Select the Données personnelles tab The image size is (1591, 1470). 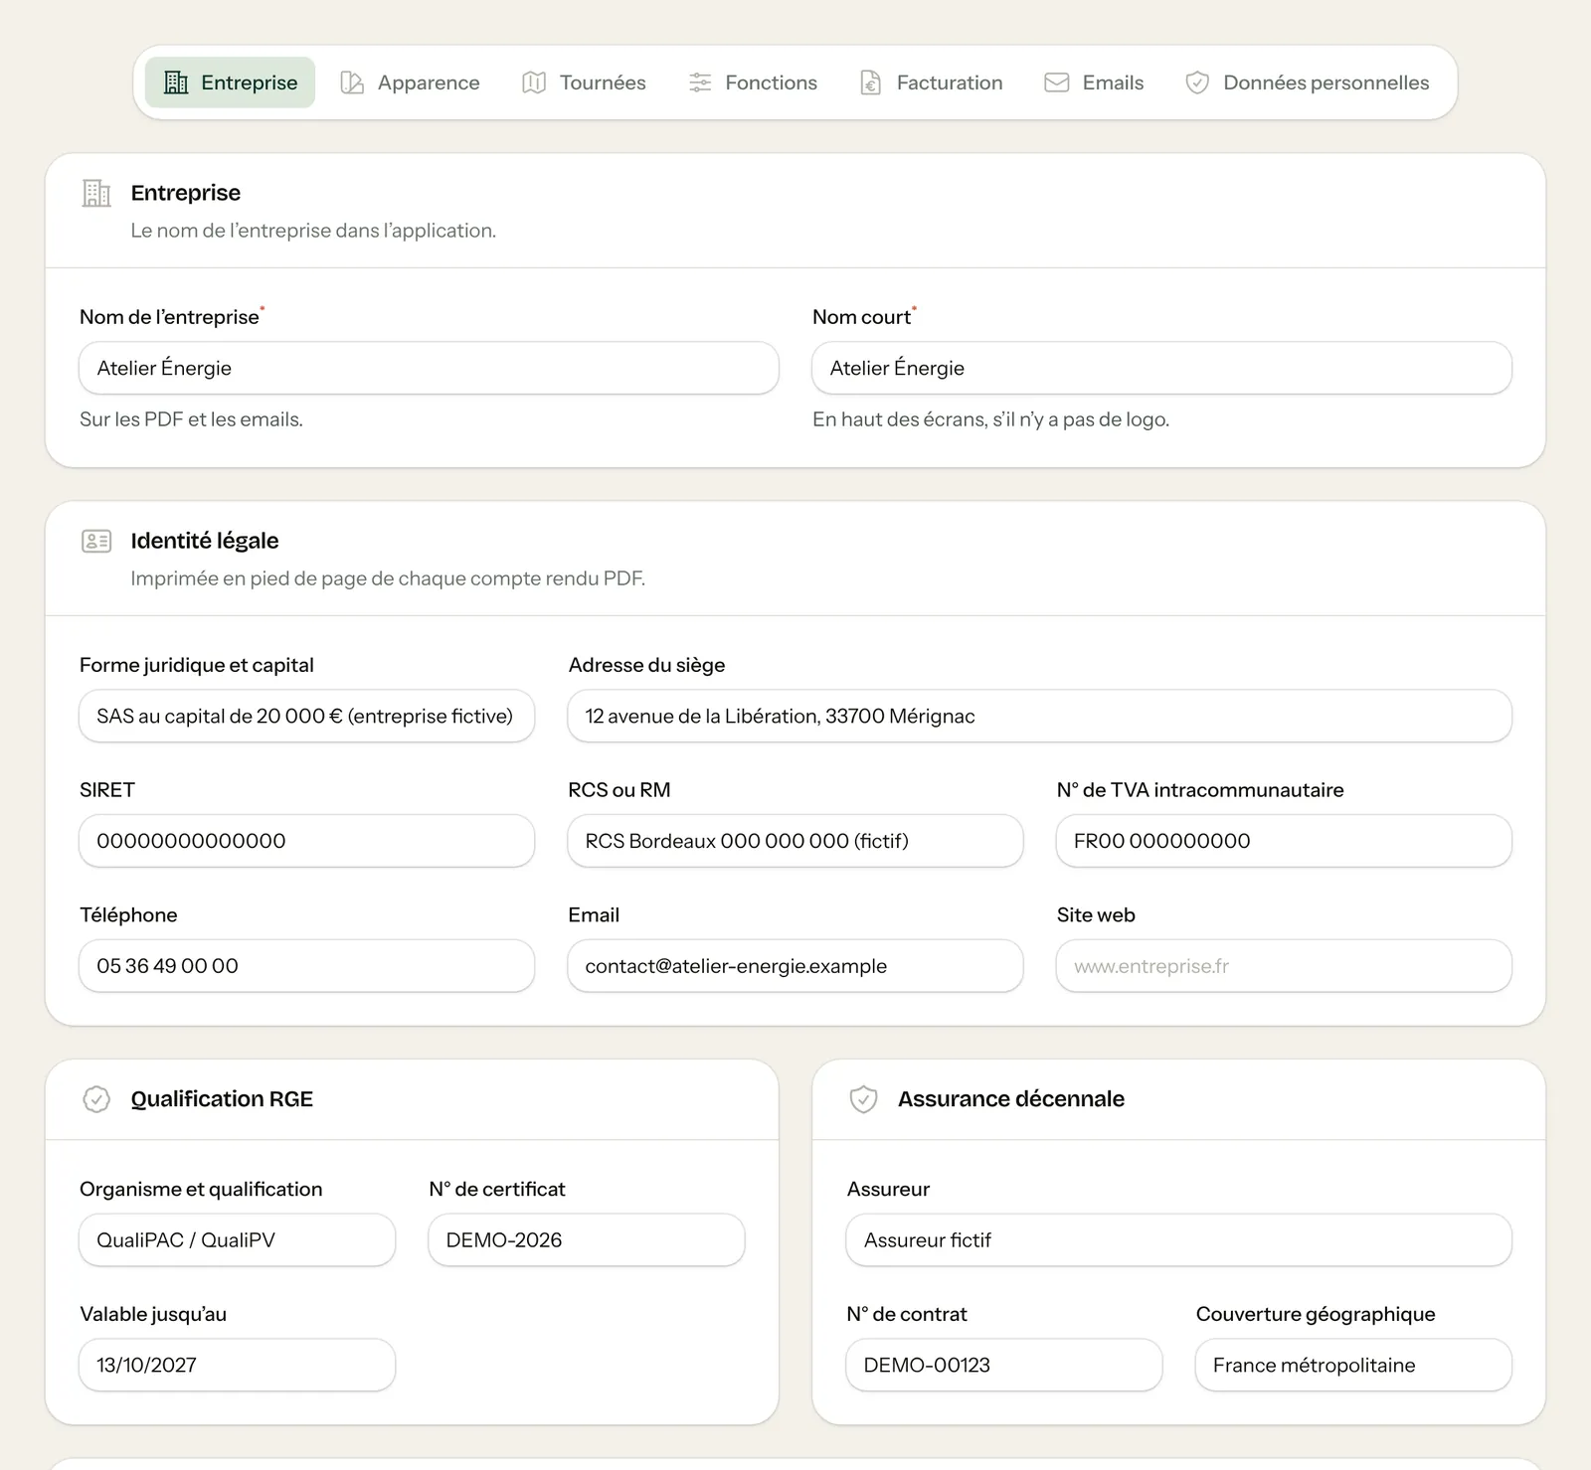point(1308,82)
